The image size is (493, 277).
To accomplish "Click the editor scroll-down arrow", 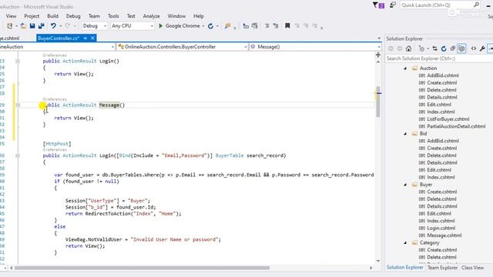I will pos(378,261).
